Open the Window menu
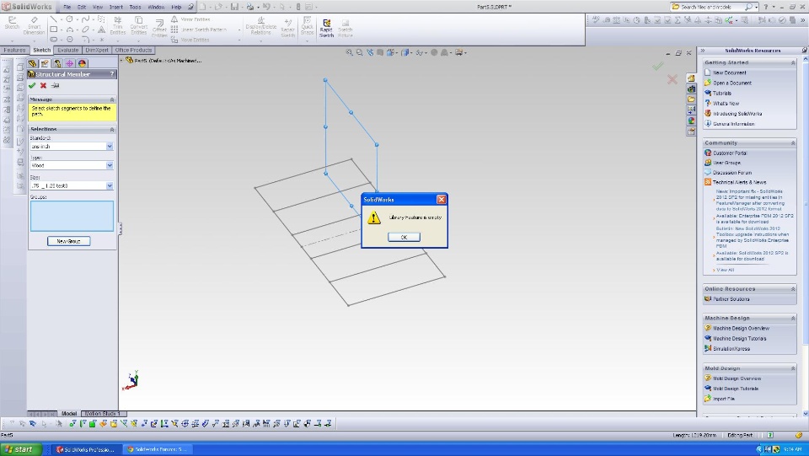 [156, 8]
